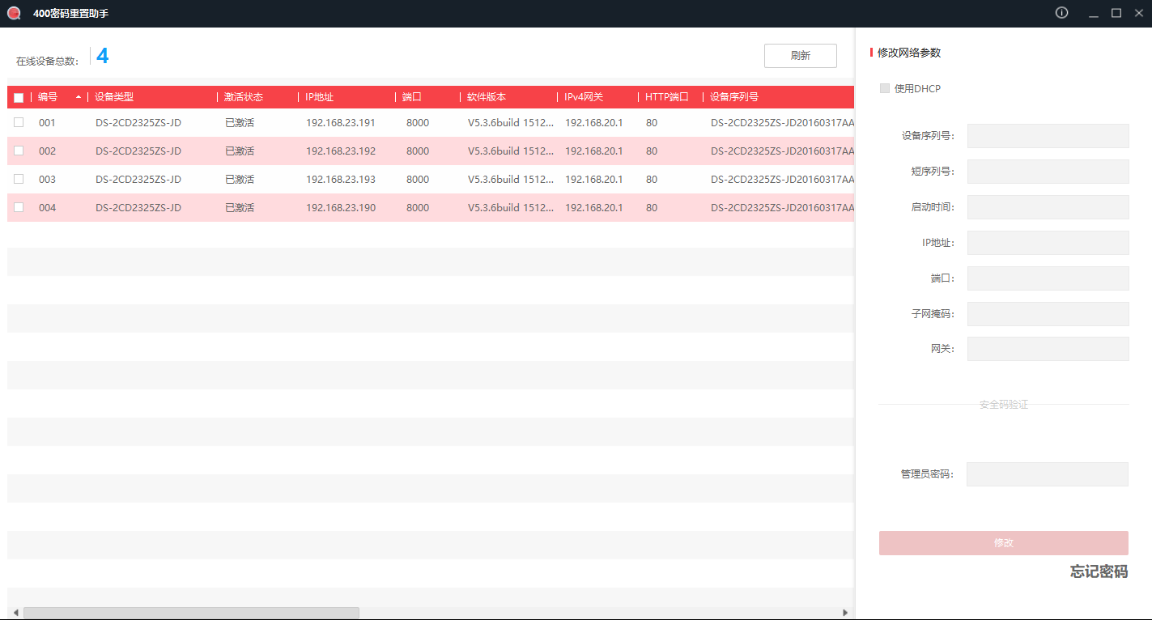Click the 软件版本 column header
The height and width of the screenshot is (620, 1152).
click(x=487, y=97)
